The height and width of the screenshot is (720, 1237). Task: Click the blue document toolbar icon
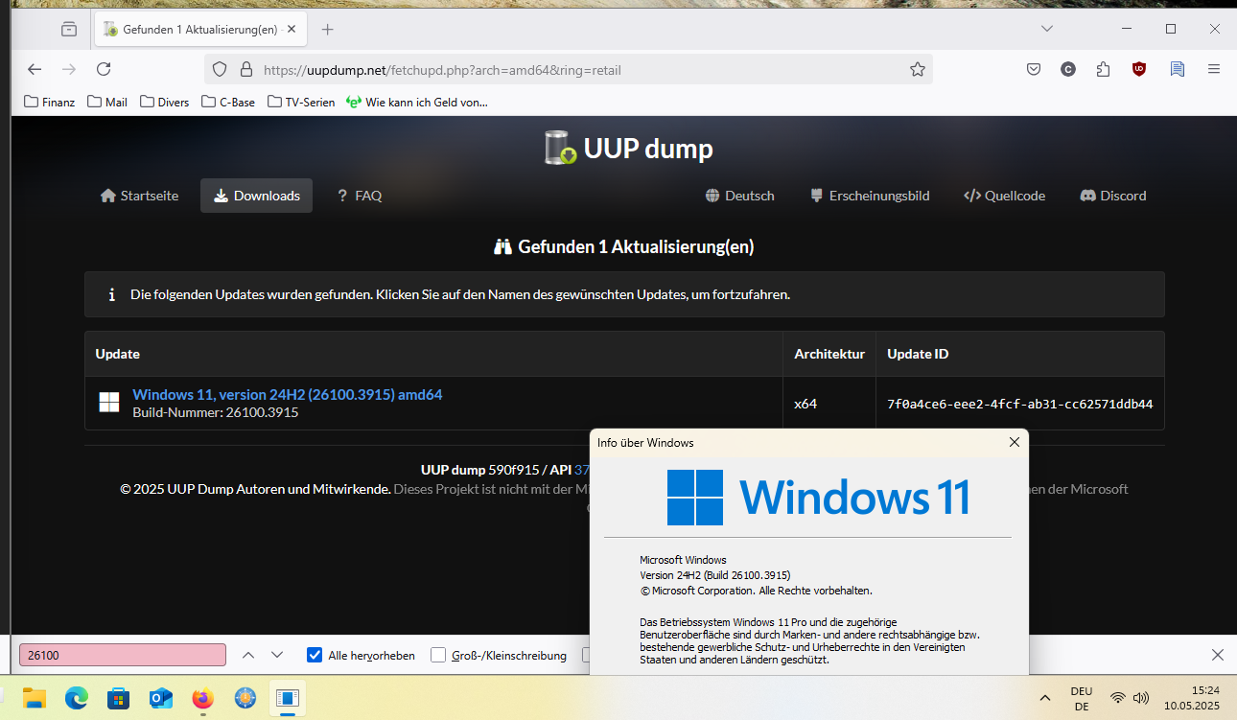click(x=1178, y=69)
